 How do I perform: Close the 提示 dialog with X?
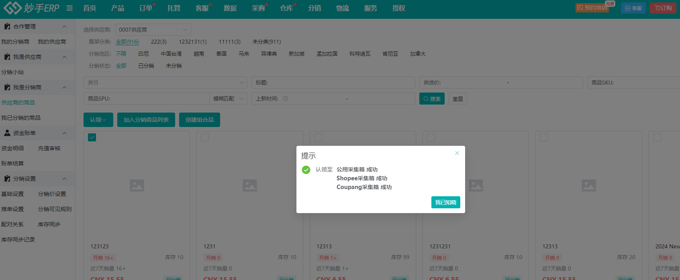(457, 153)
